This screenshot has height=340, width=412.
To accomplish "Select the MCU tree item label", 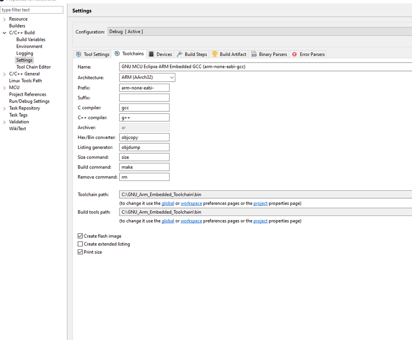I will click(x=14, y=87).
